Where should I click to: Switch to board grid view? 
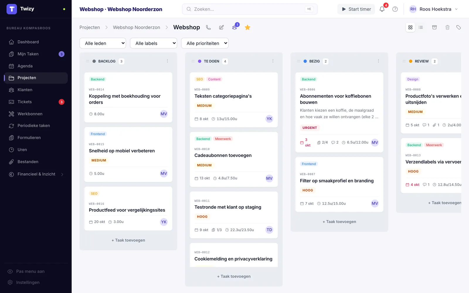point(410,27)
